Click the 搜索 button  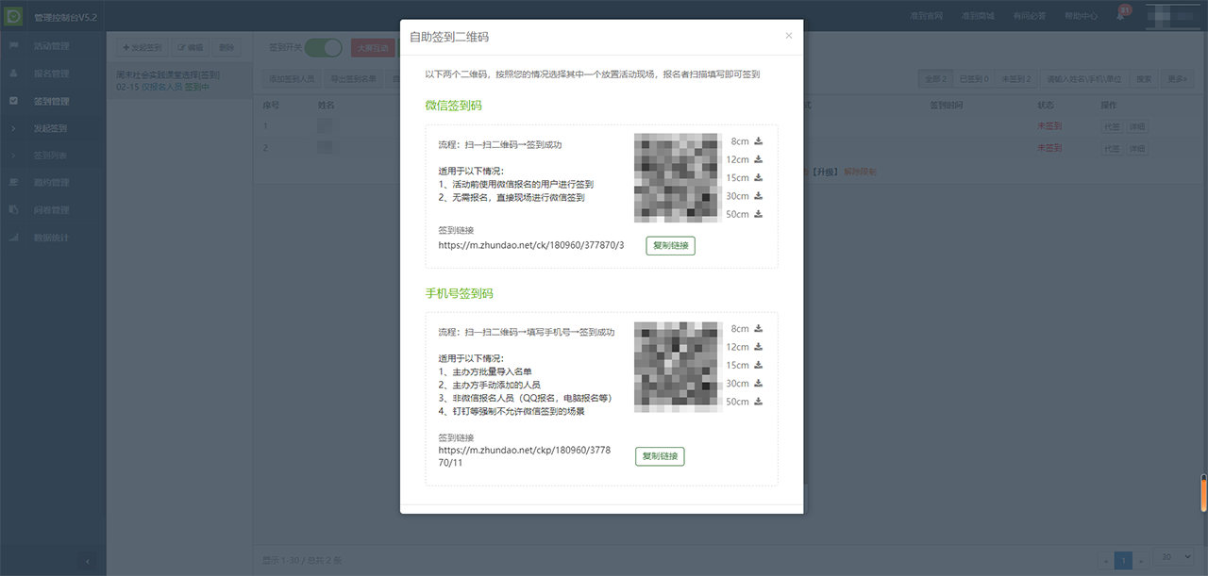click(1144, 79)
